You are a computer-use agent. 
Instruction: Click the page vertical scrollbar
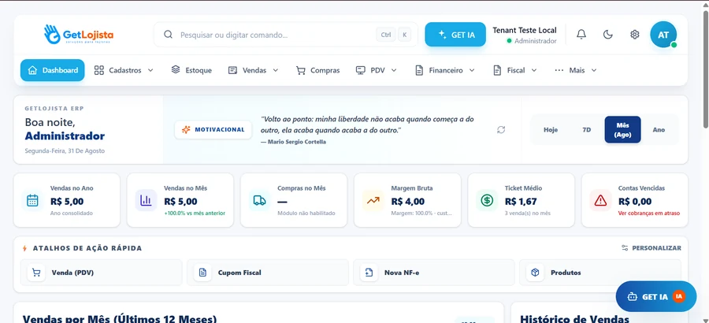705,68
